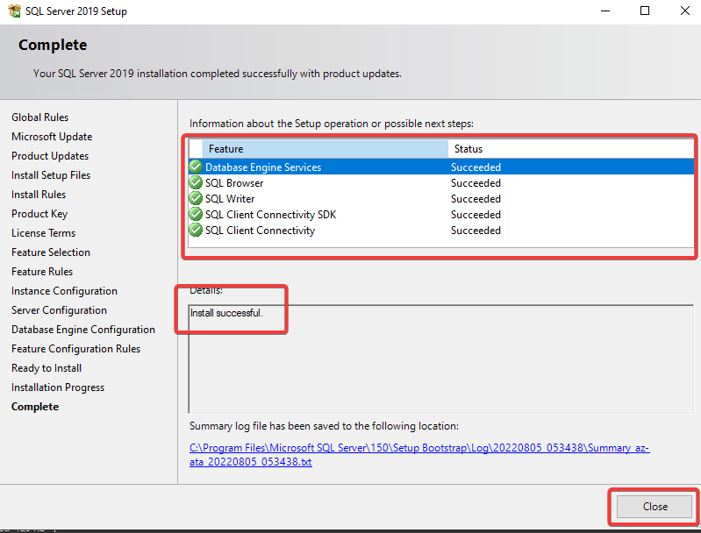
Task: Click Feature Selection step in sidebar
Action: 51,252
